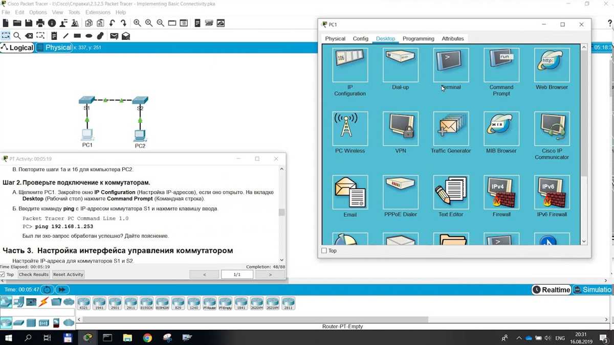Image resolution: width=614 pixels, height=345 pixels.
Task: Open the VPN application
Action: click(401, 129)
